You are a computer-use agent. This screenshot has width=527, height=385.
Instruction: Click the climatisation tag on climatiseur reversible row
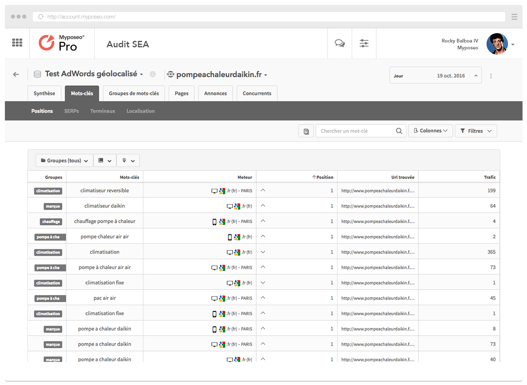(x=48, y=191)
